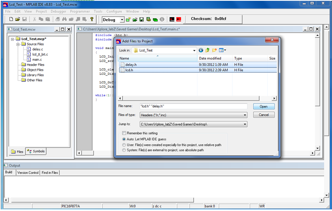Select main.c in the project tree
Image resolution: width=332 pixels, height=211 pixels.
tap(37, 60)
